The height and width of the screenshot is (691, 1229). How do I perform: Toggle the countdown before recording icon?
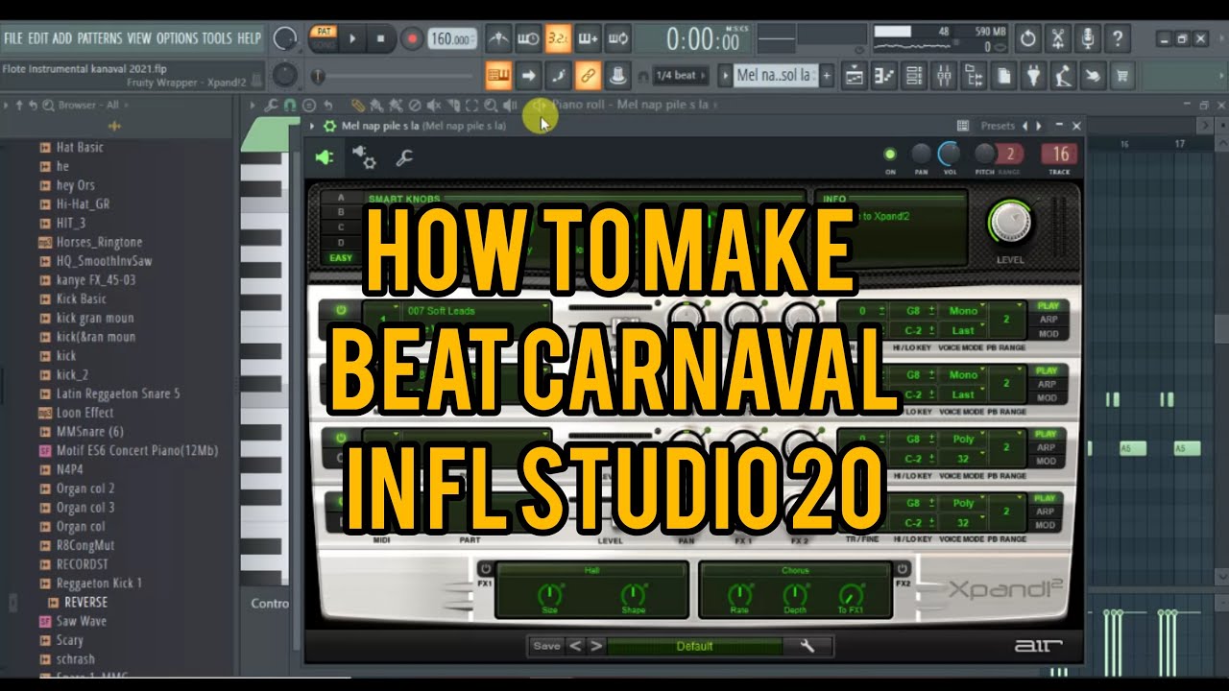click(558, 39)
